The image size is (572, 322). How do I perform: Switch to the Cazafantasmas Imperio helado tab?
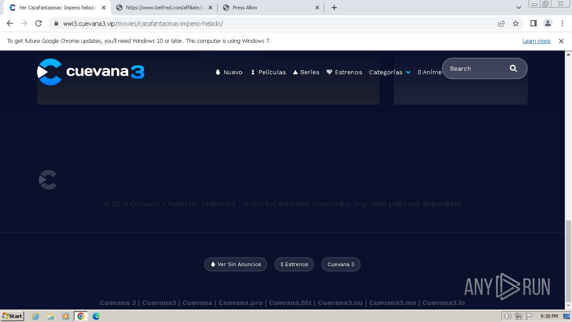pyautogui.click(x=57, y=8)
